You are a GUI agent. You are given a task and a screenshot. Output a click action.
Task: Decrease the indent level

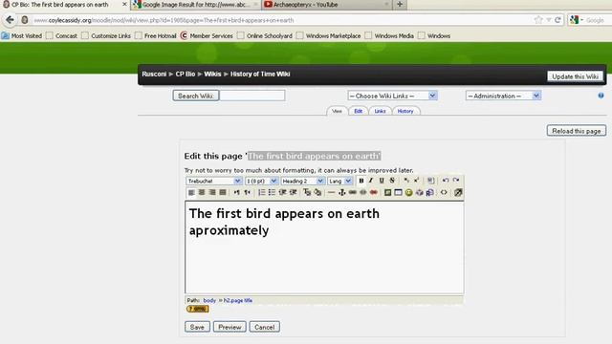(x=283, y=192)
